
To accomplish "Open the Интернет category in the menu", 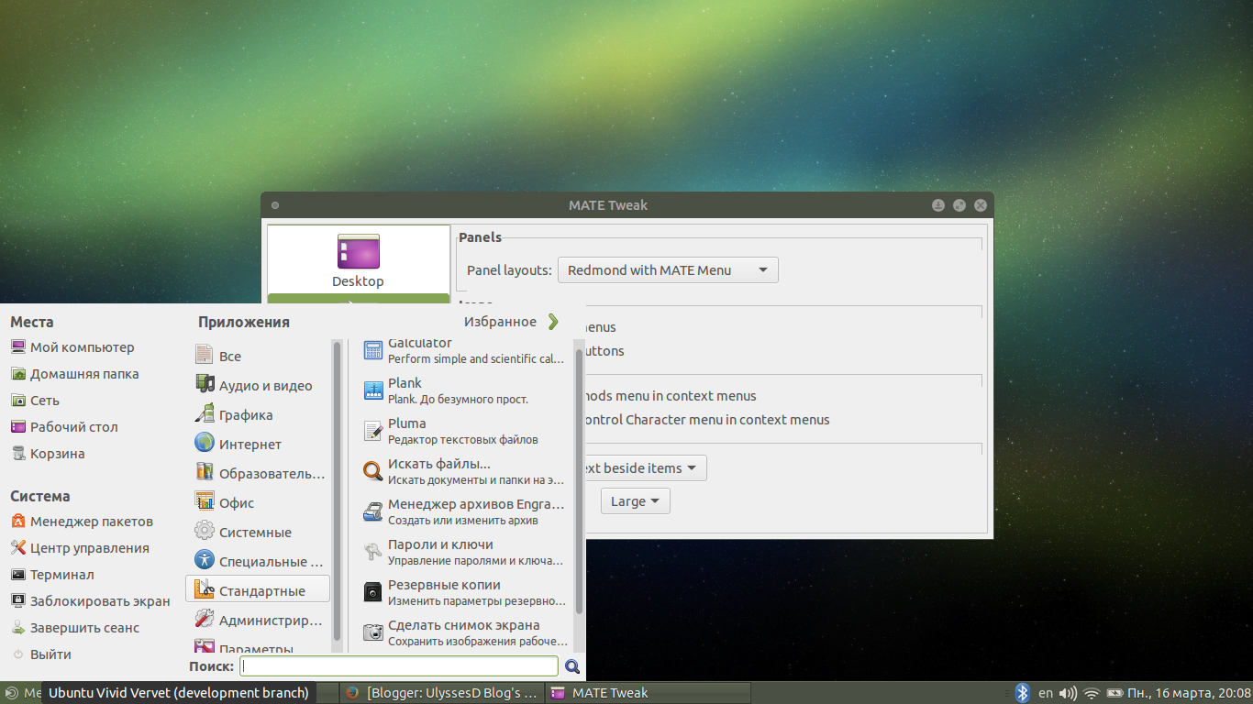I will click(x=238, y=444).
